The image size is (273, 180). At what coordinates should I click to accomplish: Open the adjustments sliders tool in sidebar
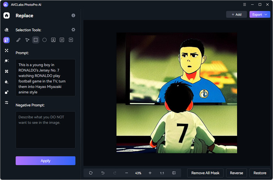(6, 102)
